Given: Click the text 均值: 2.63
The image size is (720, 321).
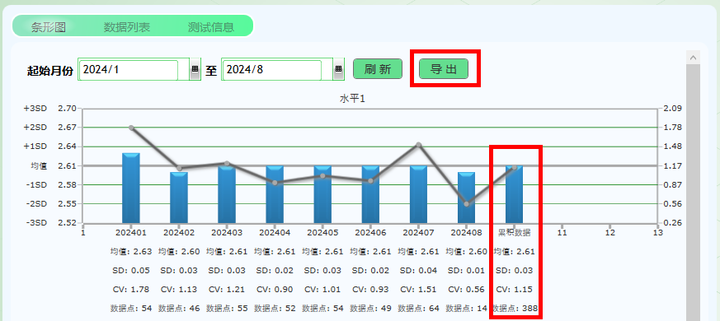Looking at the screenshot, I should click(x=131, y=251).
